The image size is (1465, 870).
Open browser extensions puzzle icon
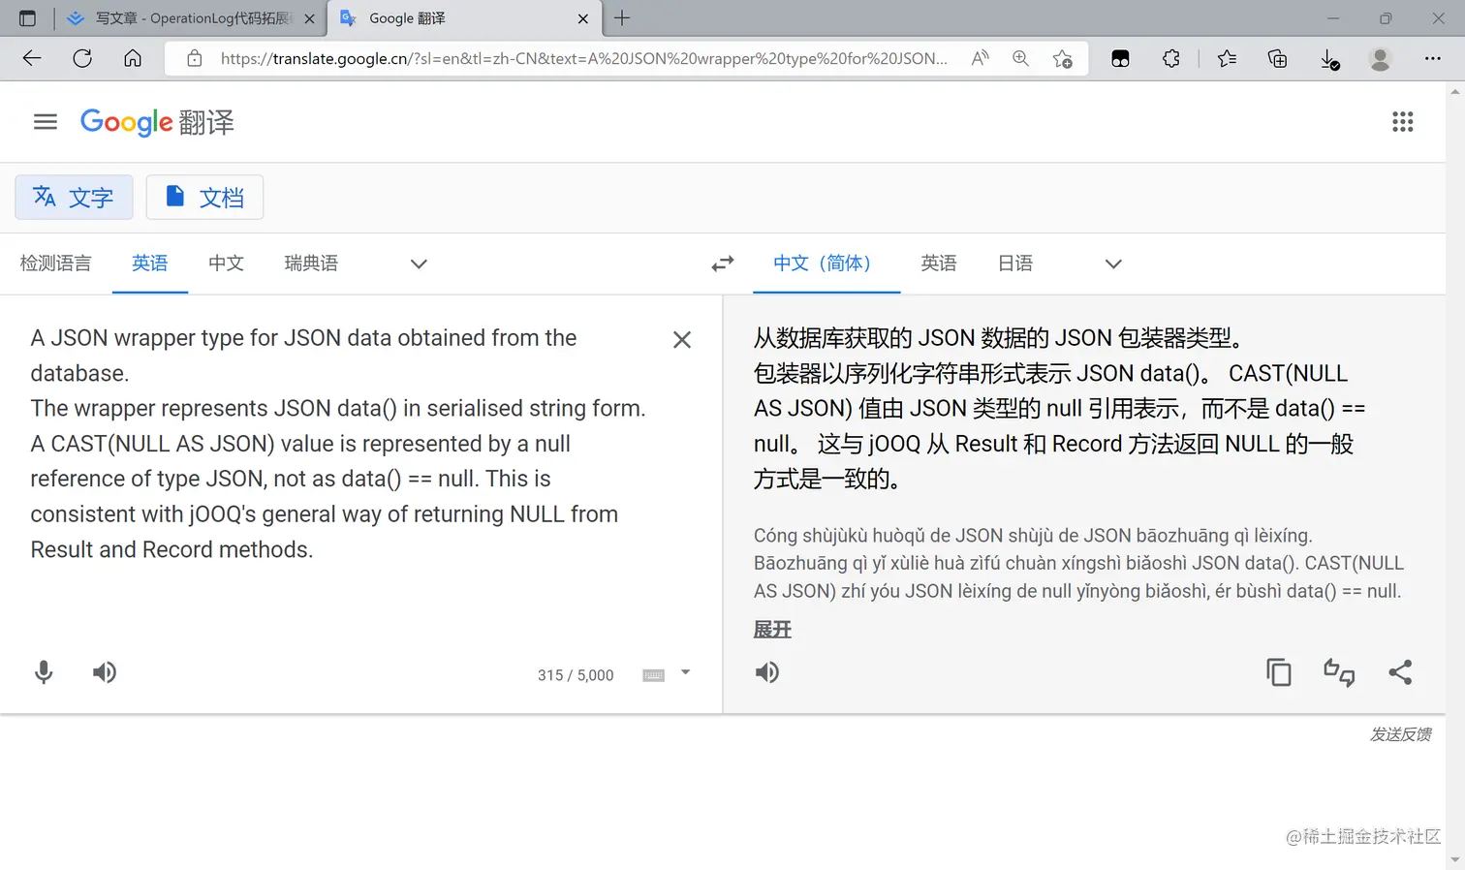[1171, 58]
